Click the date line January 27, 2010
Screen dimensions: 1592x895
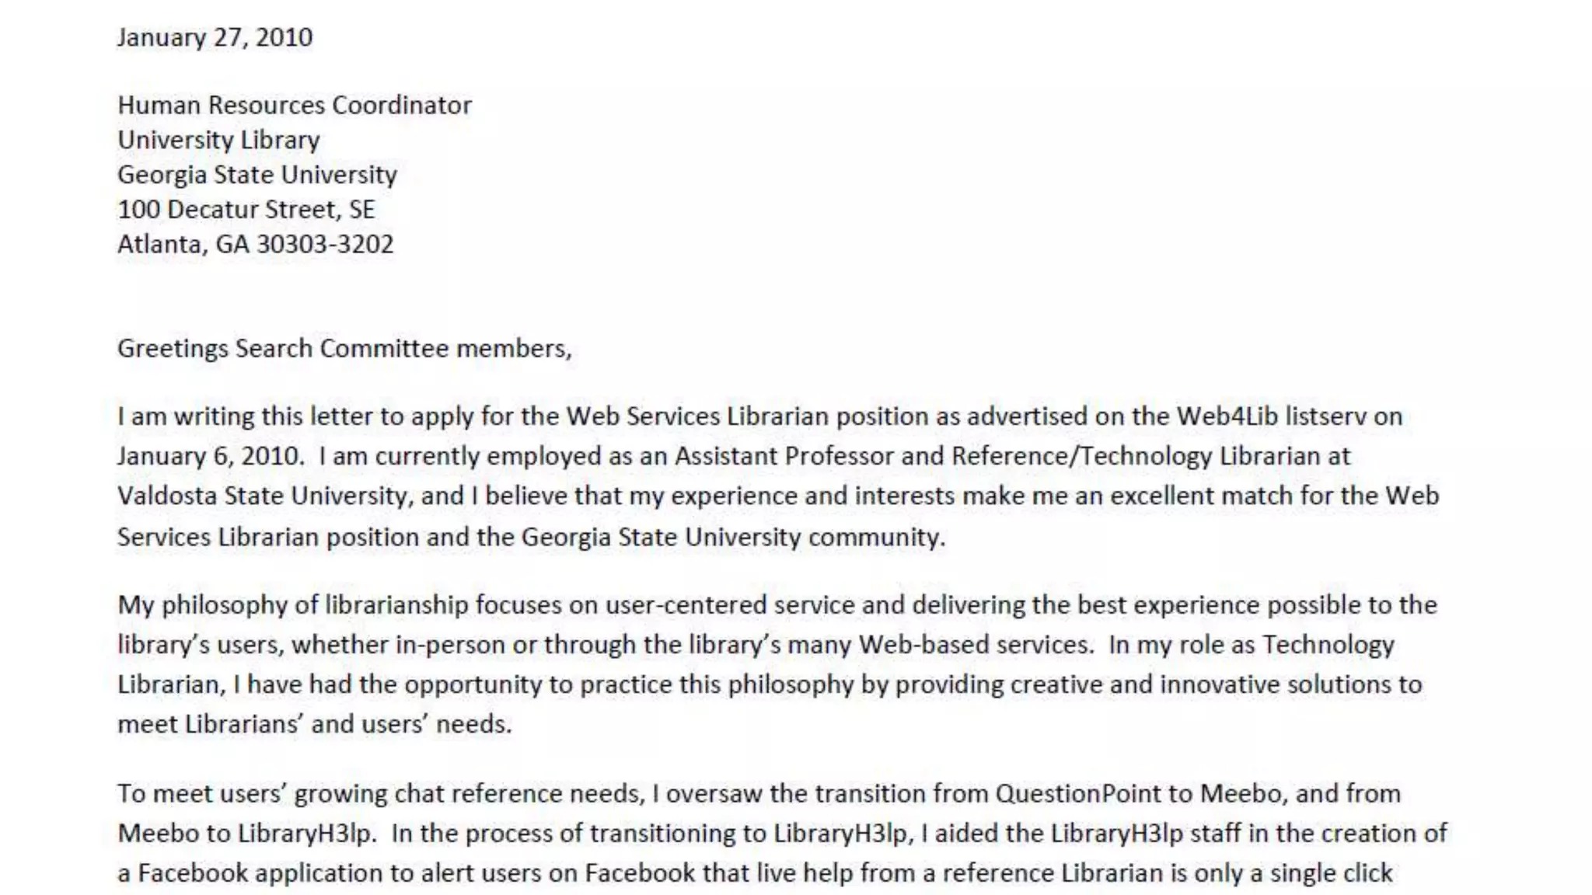click(x=215, y=37)
